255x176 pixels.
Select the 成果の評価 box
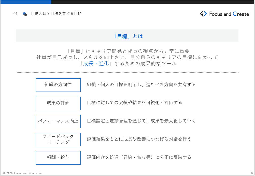click(x=58, y=103)
